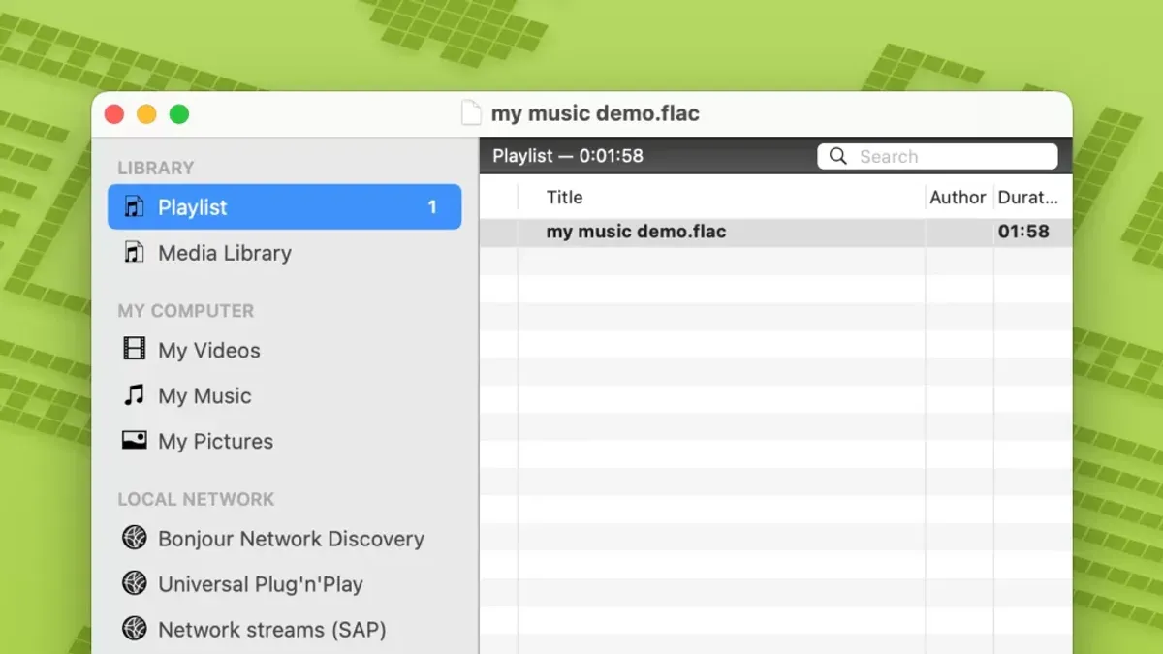The width and height of the screenshot is (1163, 654).
Task: Maximize the window with green button
Action: [179, 114]
